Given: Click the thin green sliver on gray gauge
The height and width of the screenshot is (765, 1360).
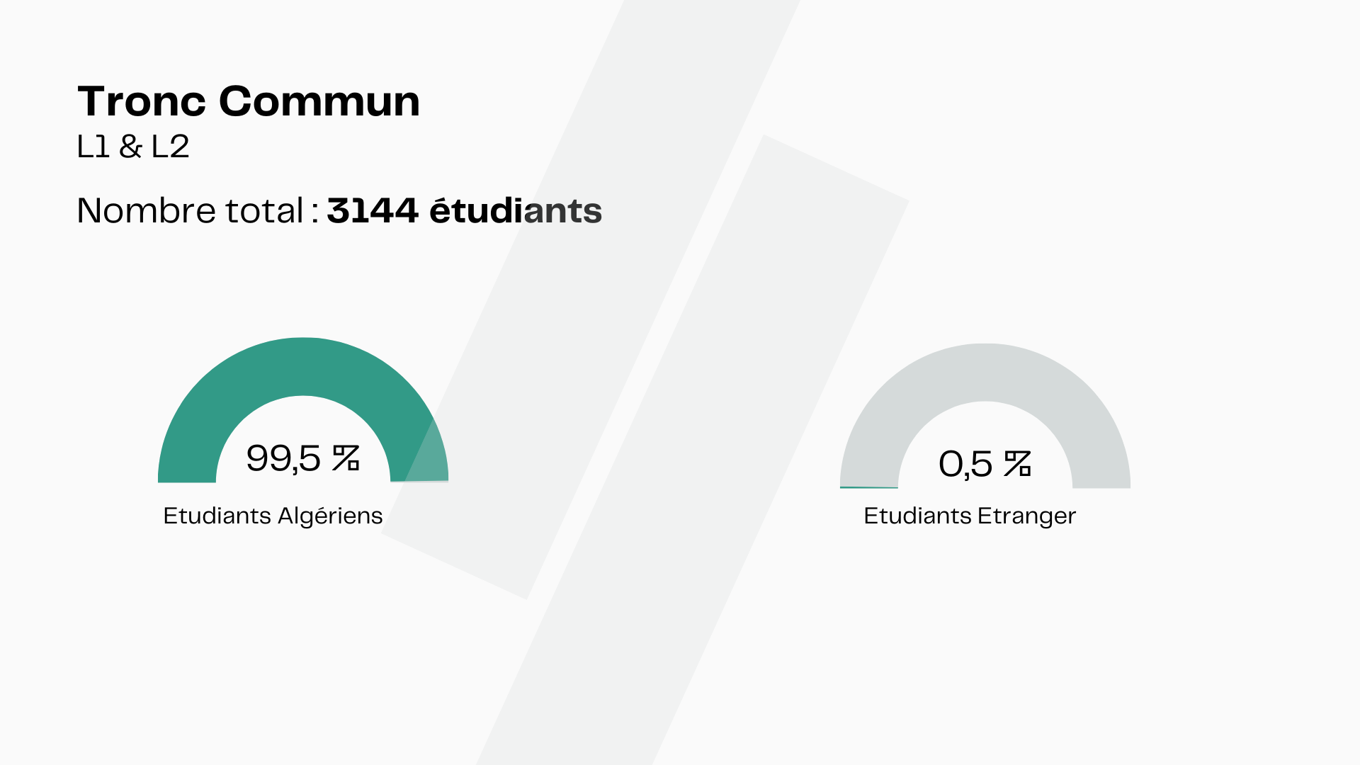Looking at the screenshot, I should (x=868, y=487).
